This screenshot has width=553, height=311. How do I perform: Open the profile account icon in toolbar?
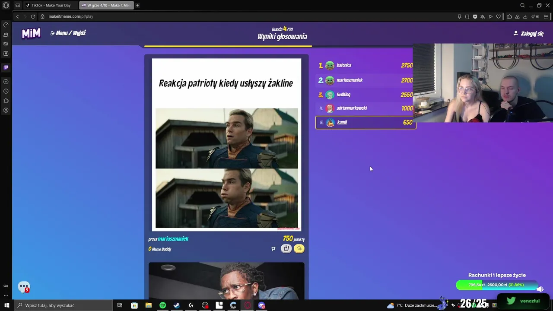517,16
